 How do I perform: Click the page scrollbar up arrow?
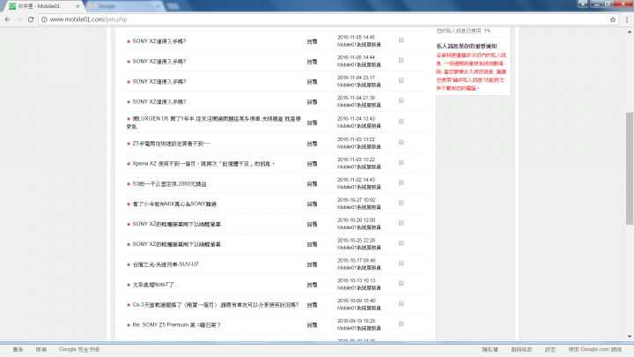(630, 31)
